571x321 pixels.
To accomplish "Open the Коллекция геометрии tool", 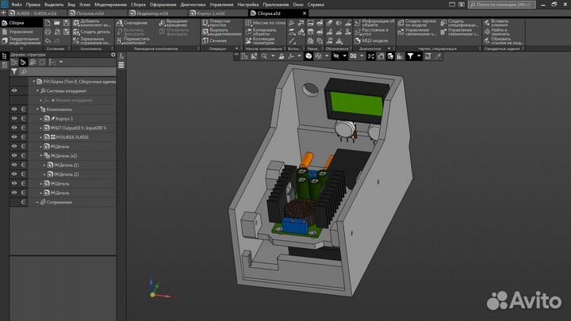I will point(260,40).
